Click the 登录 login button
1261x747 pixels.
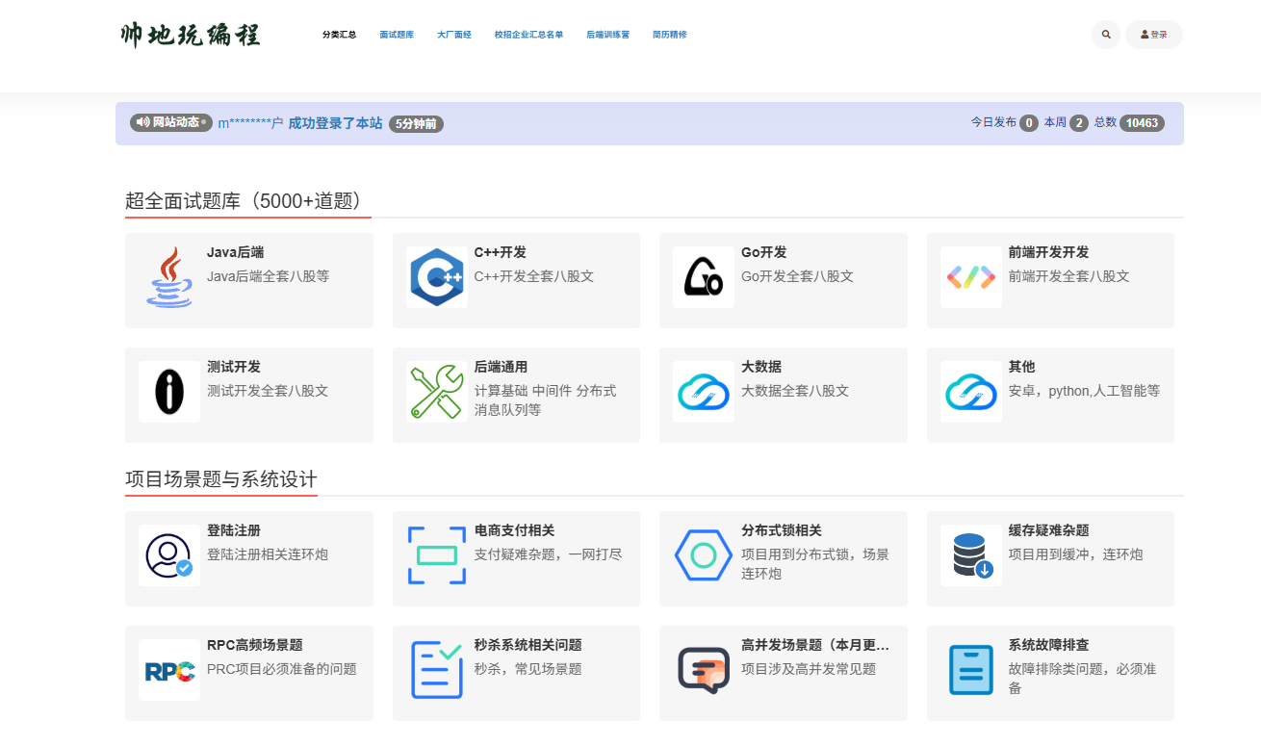click(1154, 35)
